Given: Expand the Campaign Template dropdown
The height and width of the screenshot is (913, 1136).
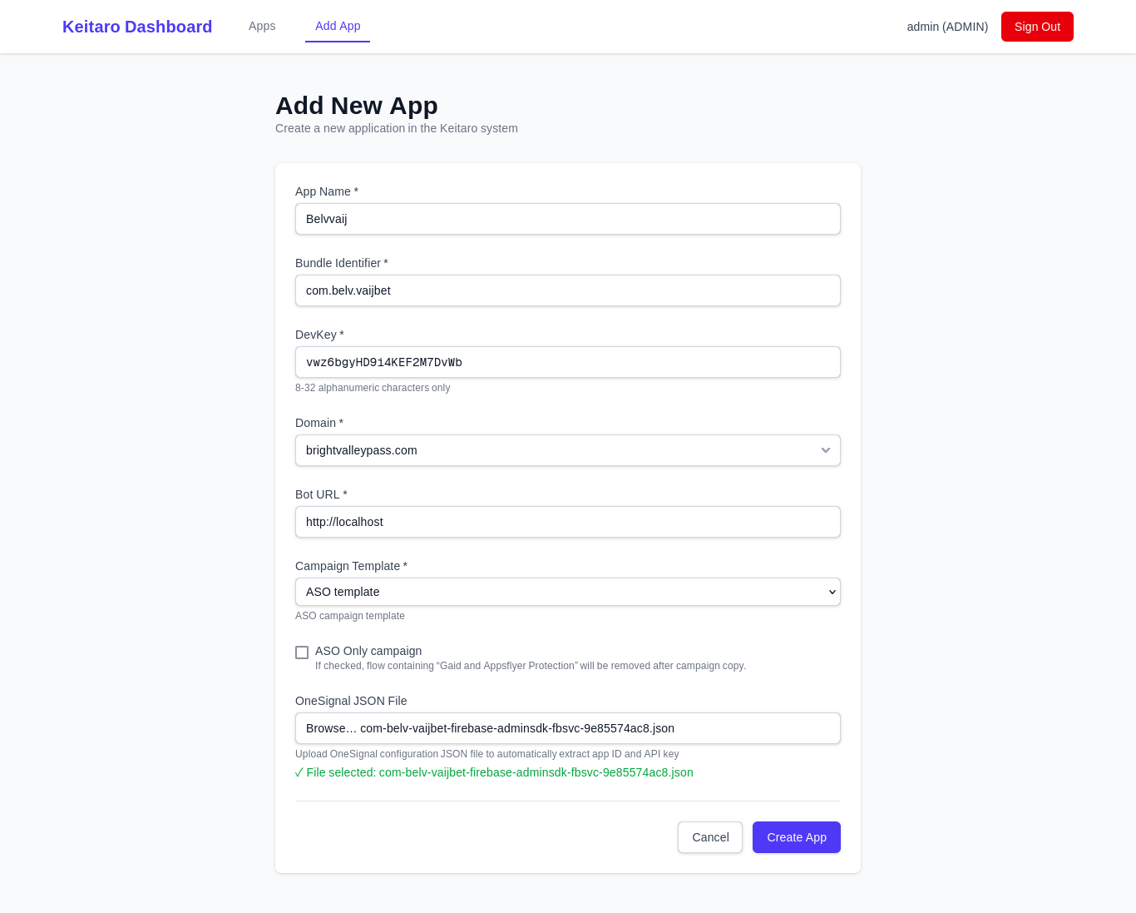Looking at the screenshot, I should click(x=557, y=592).
